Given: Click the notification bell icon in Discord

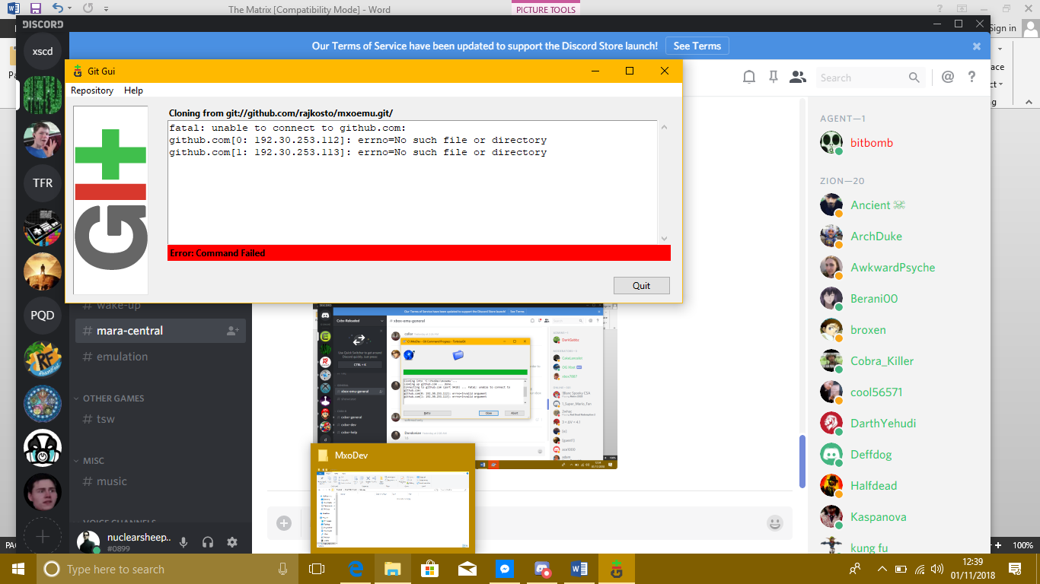Looking at the screenshot, I should [749, 77].
